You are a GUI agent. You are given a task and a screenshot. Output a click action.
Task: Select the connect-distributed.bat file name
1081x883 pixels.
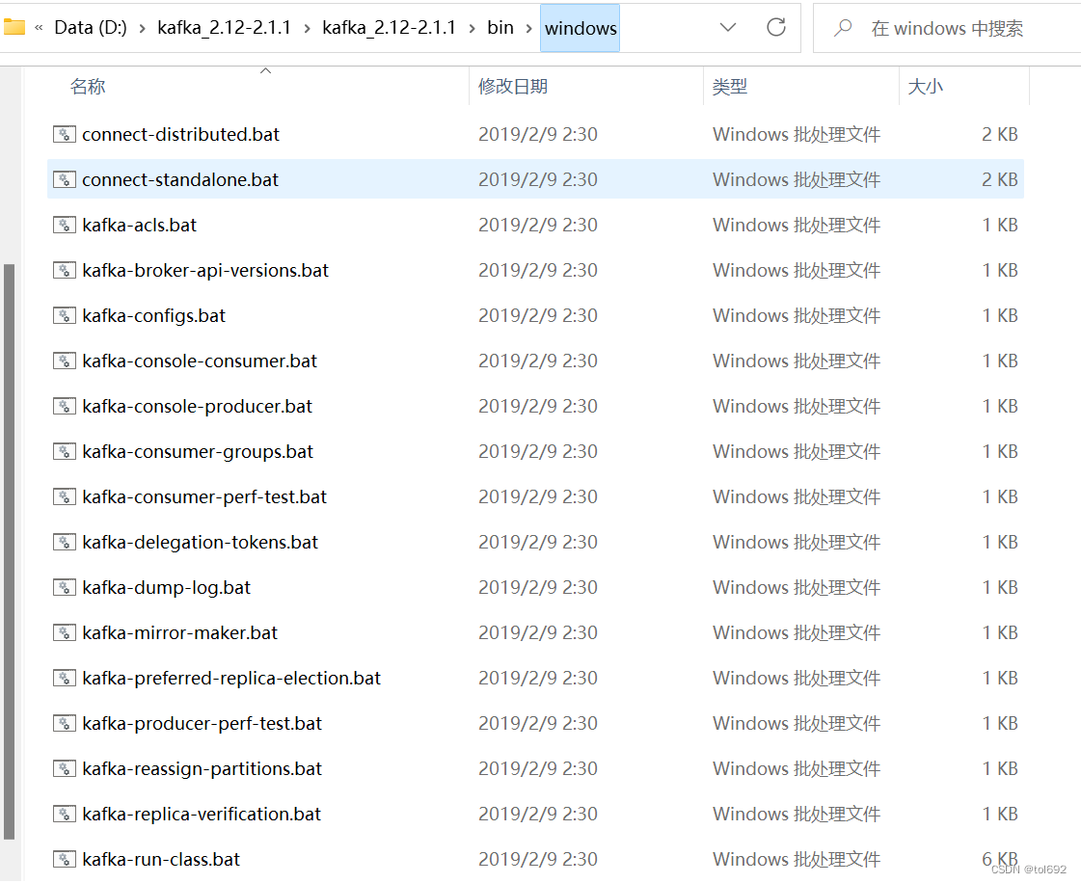(x=180, y=134)
